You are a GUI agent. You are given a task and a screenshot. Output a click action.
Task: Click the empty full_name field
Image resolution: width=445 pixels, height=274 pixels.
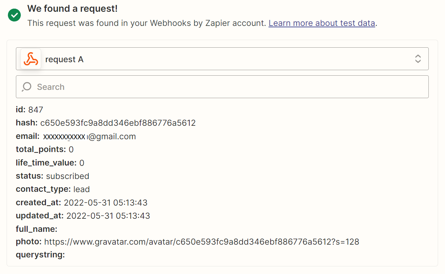coord(37,229)
